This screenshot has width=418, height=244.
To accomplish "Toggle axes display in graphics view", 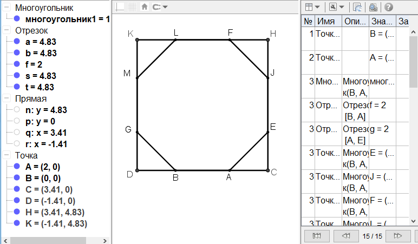I will 120,7.
